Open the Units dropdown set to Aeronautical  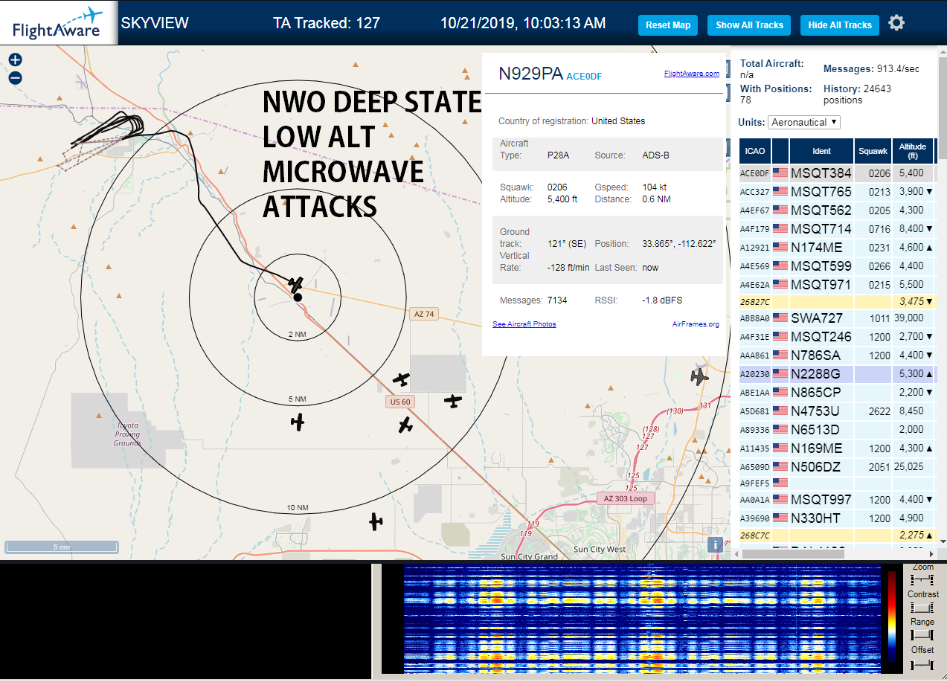804,122
